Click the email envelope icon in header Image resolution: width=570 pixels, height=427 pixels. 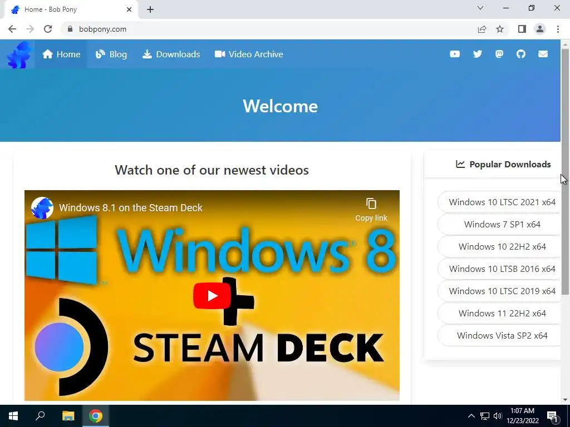pos(543,54)
